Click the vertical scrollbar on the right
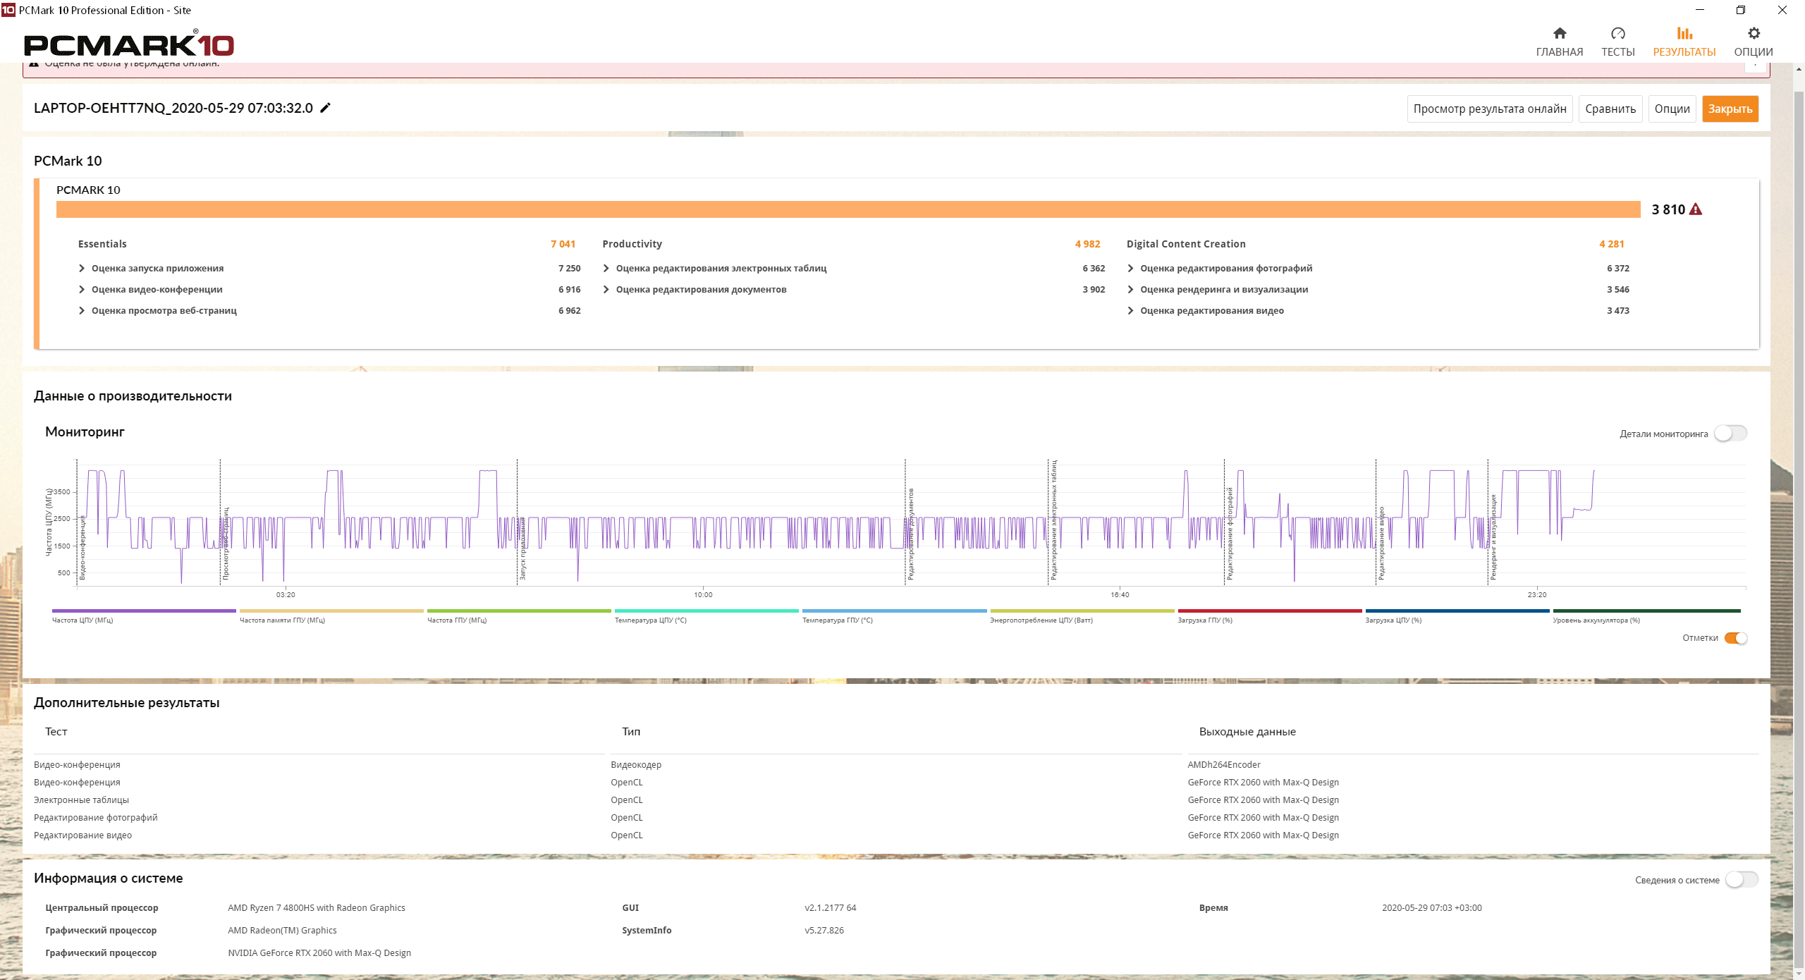 [x=1799, y=494]
